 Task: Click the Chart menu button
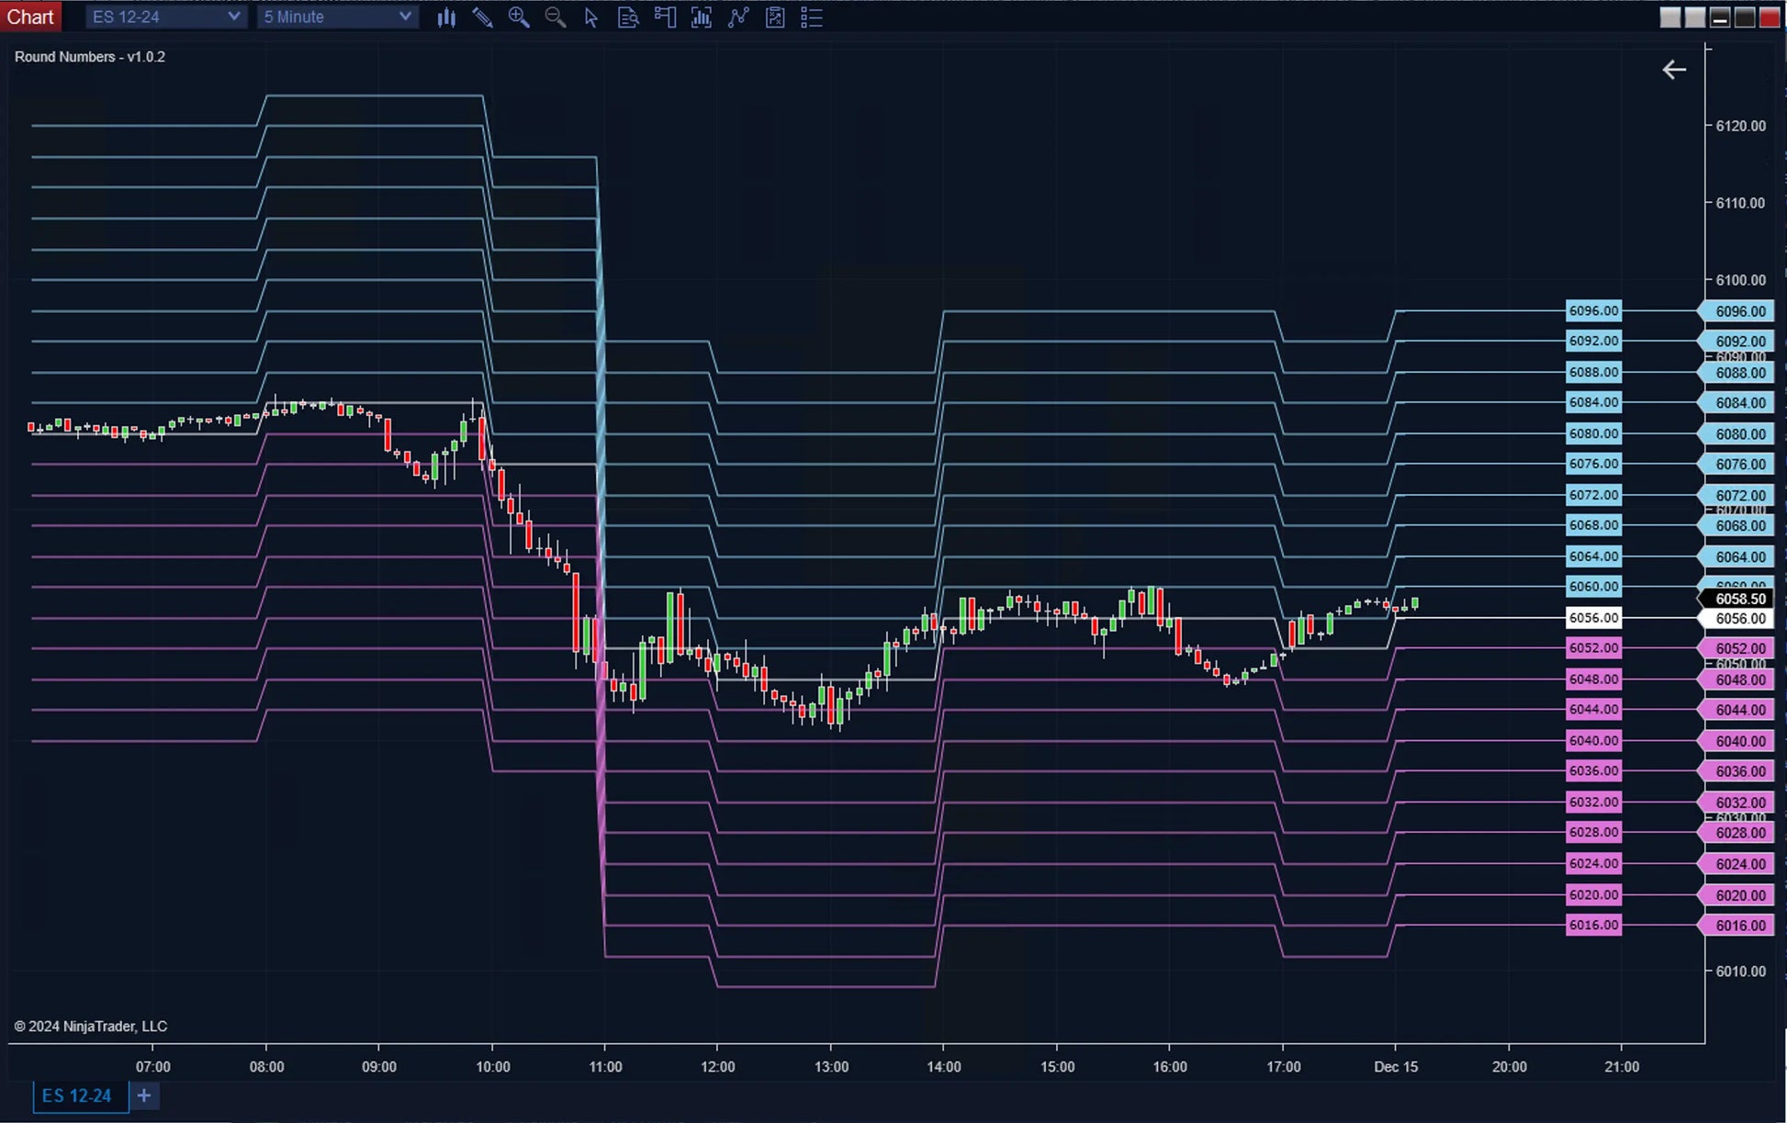30,17
